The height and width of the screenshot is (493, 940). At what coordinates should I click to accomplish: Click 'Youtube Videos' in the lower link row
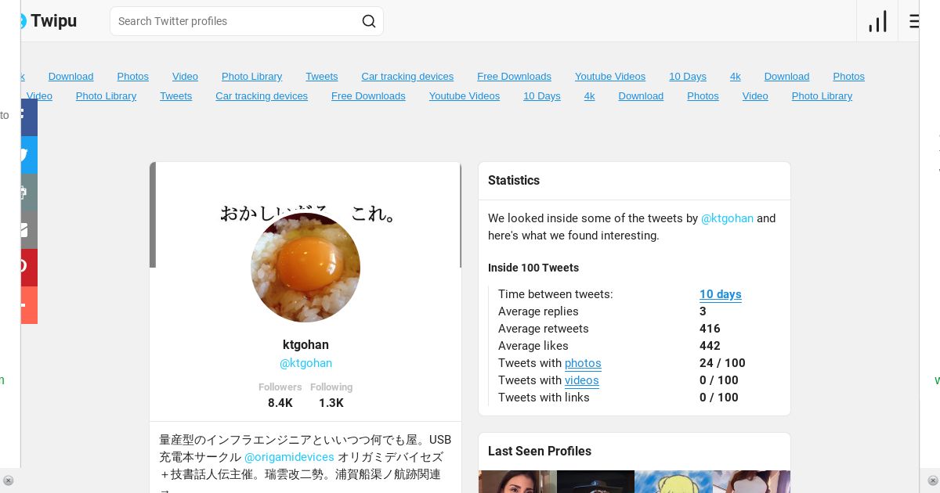[465, 96]
